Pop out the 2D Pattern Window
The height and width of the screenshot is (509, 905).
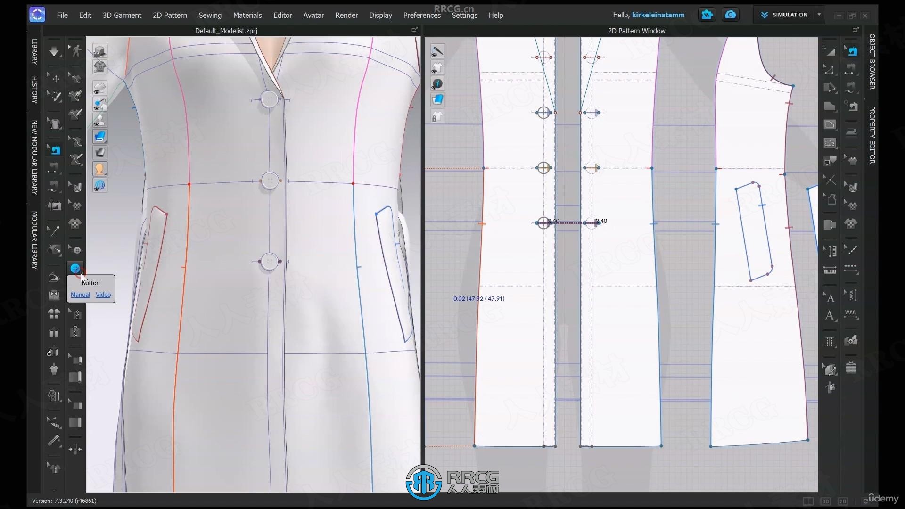[x=856, y=30]
